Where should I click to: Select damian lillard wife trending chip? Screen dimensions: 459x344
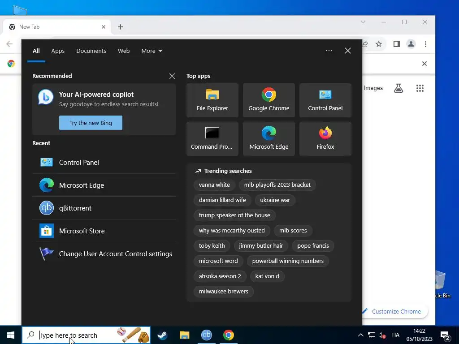point(222,200)
